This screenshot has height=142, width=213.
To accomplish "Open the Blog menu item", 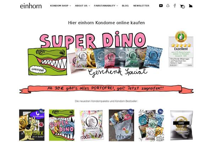I will point(125,6).
